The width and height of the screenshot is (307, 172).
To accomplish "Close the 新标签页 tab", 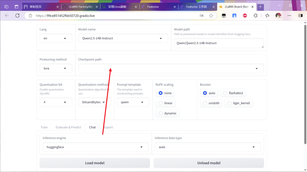I will tap(58, 7).
